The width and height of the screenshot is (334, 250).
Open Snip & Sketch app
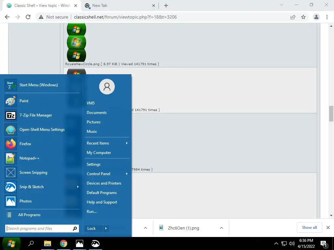click(40, 187)
